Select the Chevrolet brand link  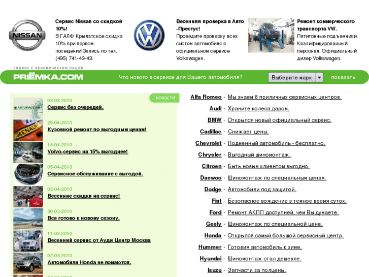(x=208, y=143)
